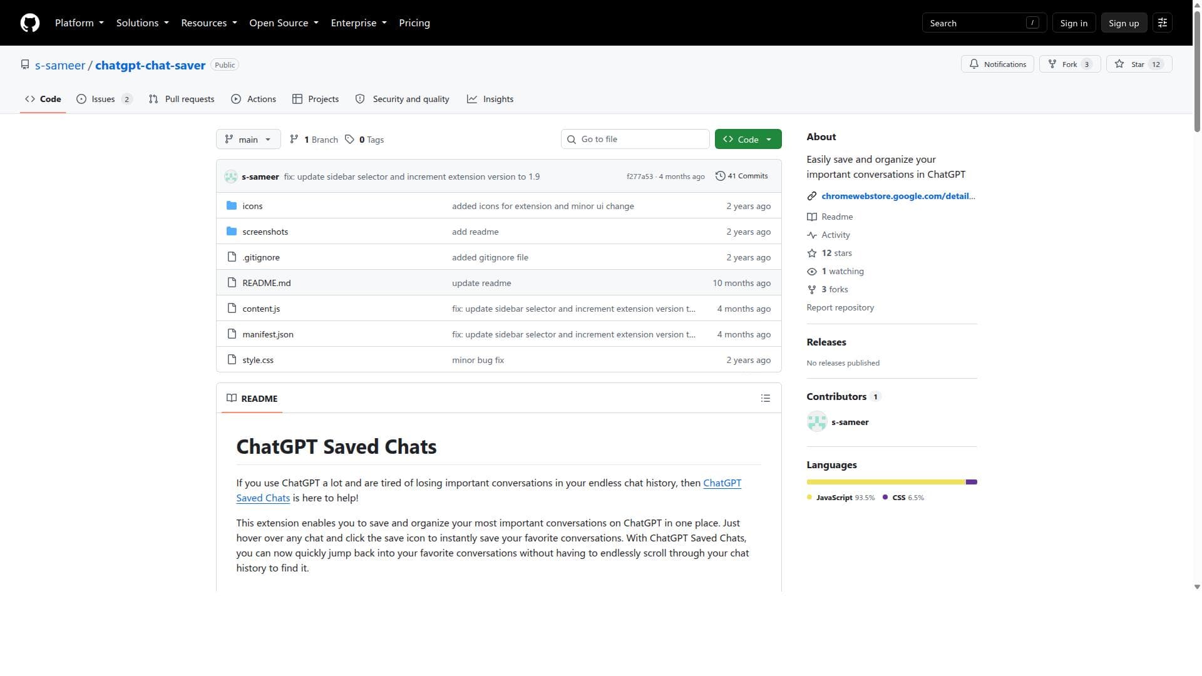Click the screenshots folder icon
The height and width of the screenshot is (676, 1202).
(232, 232)
